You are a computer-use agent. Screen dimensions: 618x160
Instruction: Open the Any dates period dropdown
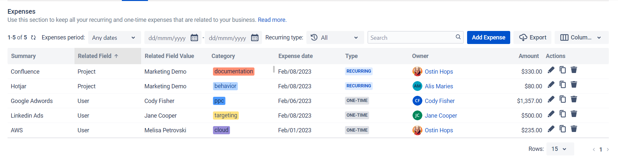pos(114,37)
